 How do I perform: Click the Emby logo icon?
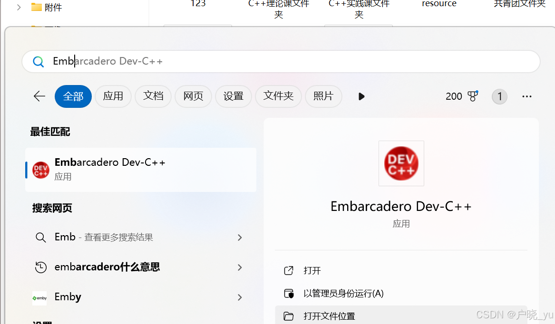(x=39, y=298)
